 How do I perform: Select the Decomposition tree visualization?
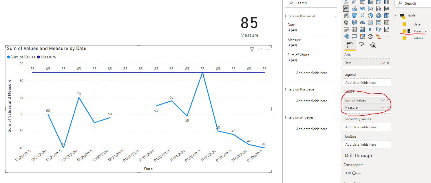coord(346,36)
